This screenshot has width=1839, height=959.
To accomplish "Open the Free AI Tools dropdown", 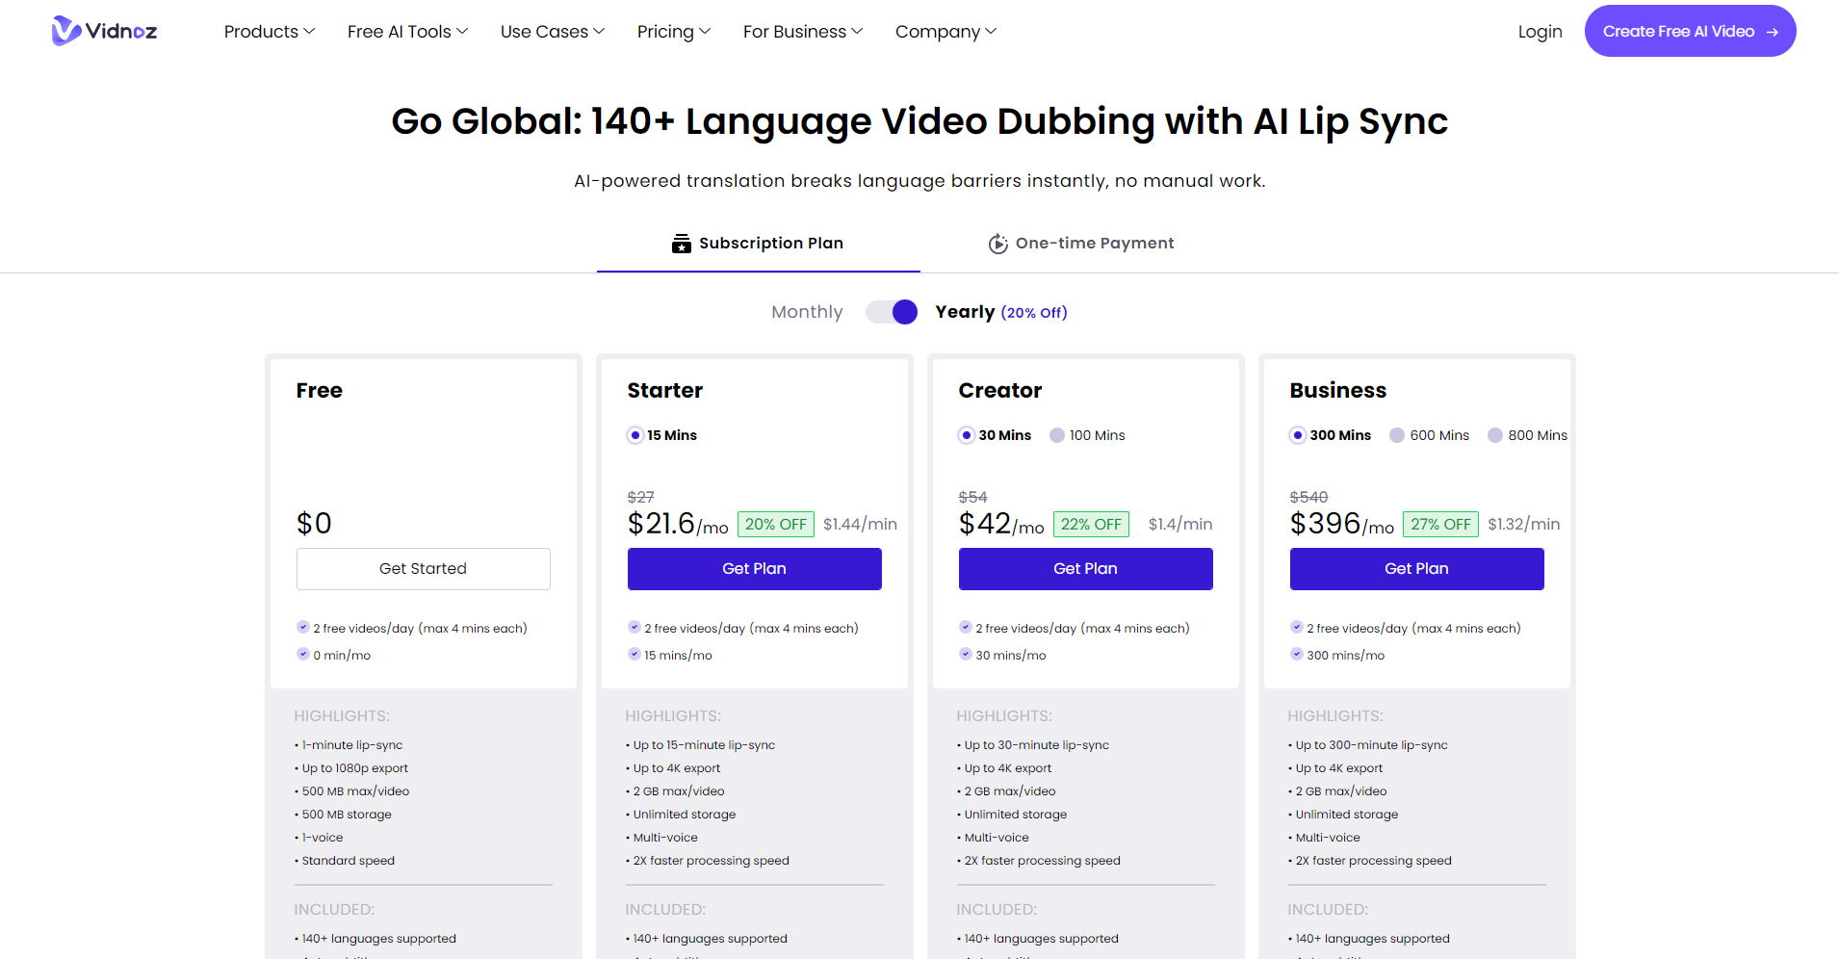I will pos(407,32).
